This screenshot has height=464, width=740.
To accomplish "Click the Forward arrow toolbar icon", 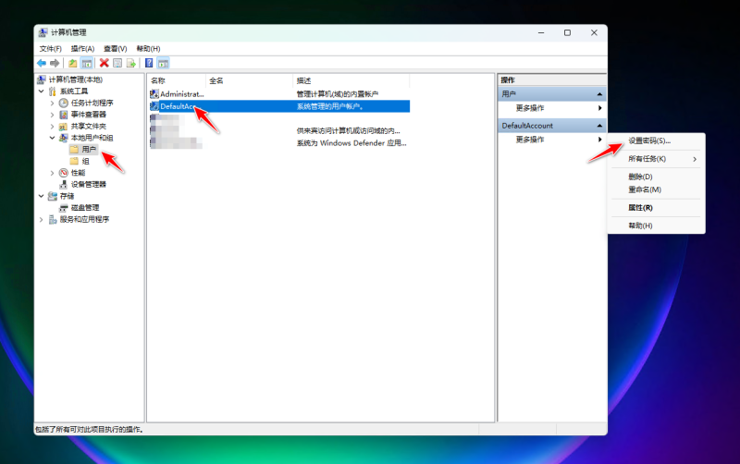I will point(55,63).
